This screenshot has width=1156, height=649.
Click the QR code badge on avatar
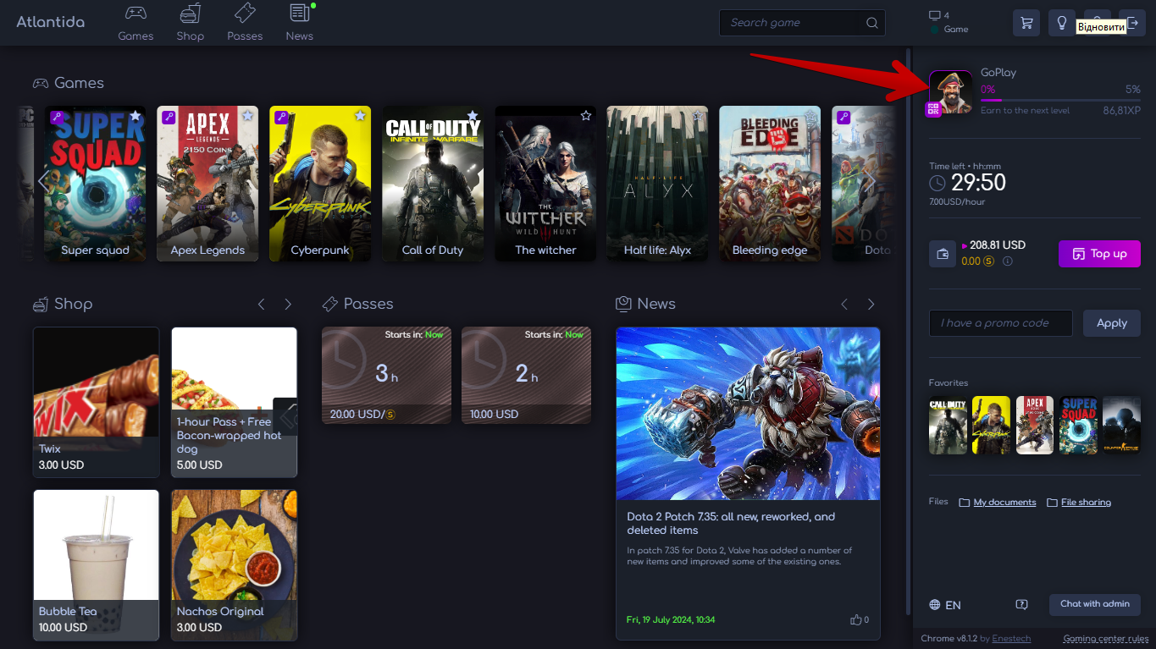point(933,109)
